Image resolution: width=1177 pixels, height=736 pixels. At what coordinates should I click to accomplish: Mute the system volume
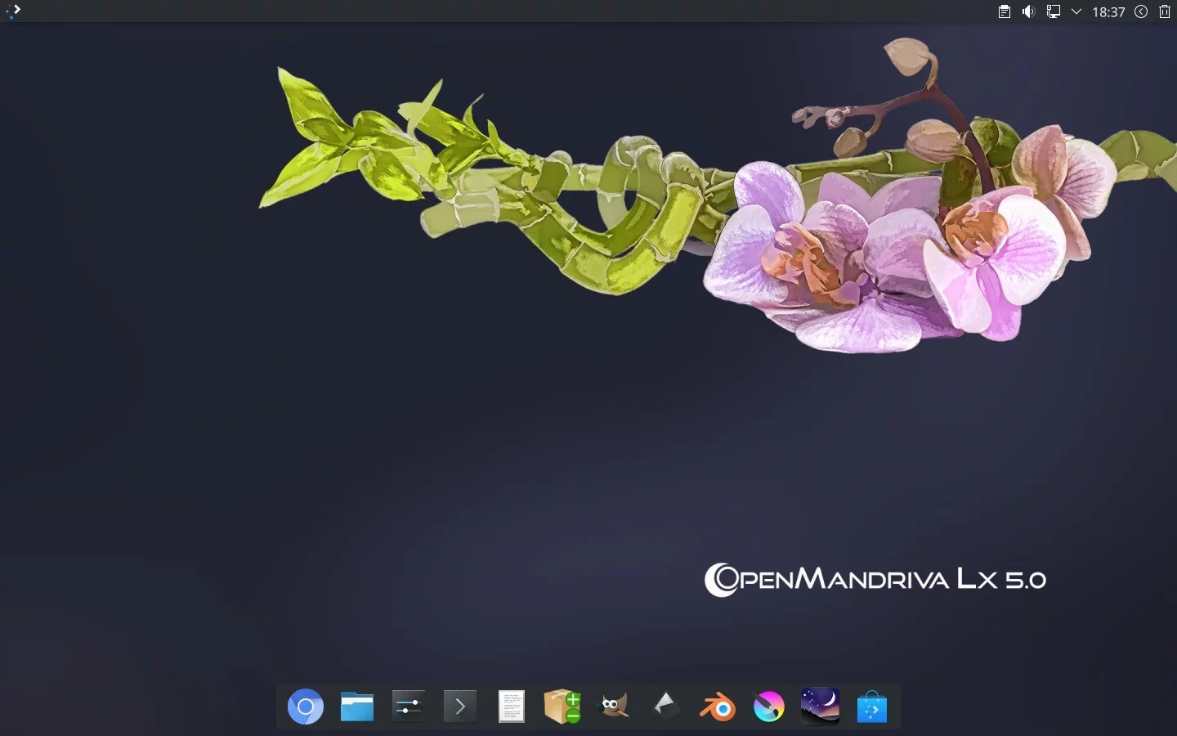[1028, 11]
